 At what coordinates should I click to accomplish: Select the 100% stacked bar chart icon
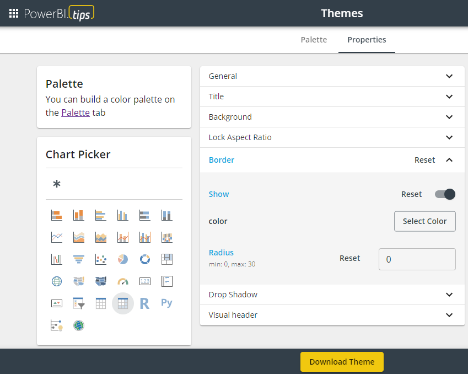pos(145,215)
